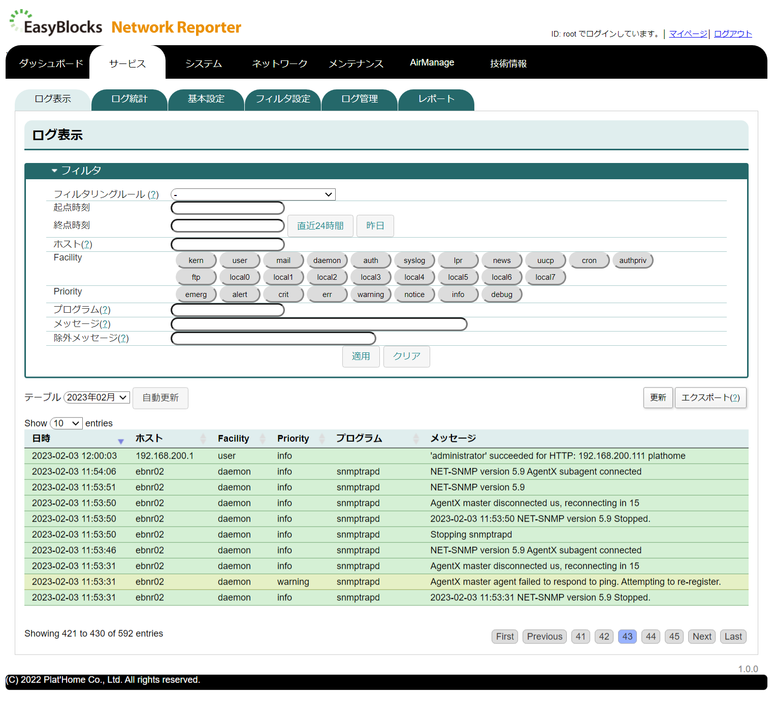This screenshot has height=721, width=774.
Task: Toggle mail facility filter
Action: coord(283,260)
